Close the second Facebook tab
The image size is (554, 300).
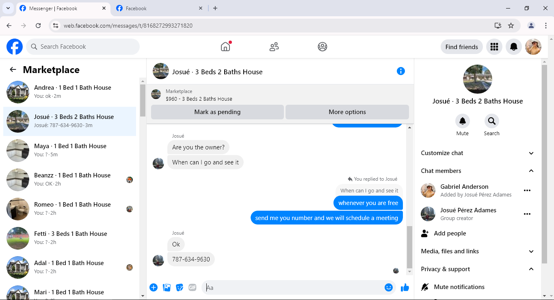[x=201, y=8]
